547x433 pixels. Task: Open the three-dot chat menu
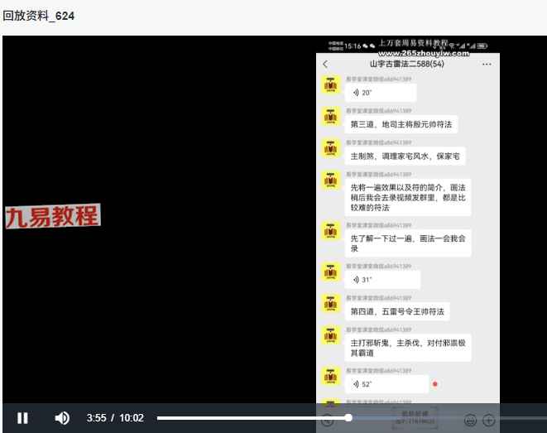pos(487,65)
